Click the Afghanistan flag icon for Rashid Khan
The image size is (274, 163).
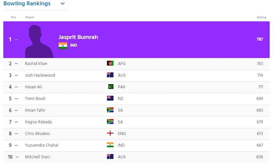[110, 63]
